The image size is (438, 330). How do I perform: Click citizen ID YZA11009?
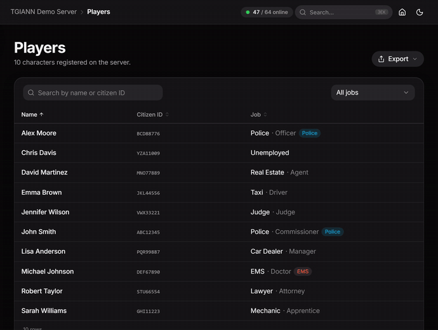point(149,154)
